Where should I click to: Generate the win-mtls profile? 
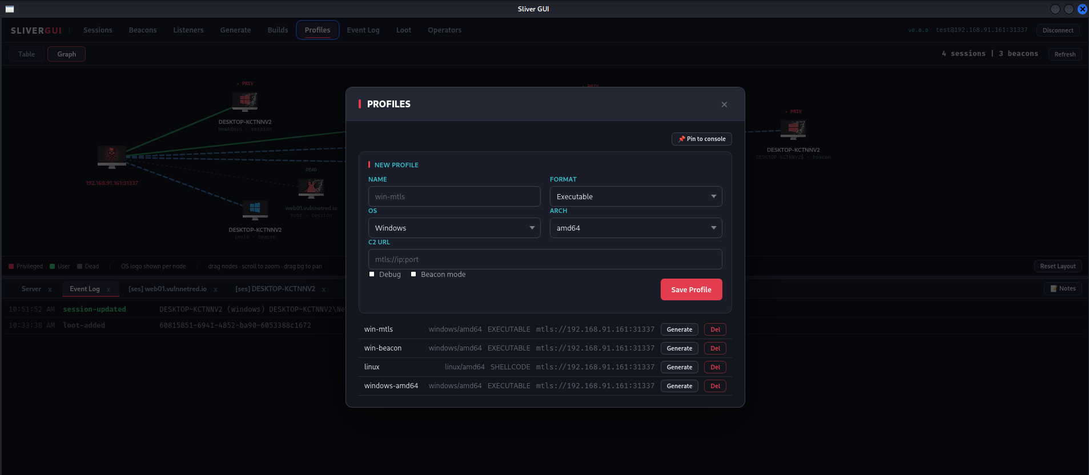pos(680,329)
